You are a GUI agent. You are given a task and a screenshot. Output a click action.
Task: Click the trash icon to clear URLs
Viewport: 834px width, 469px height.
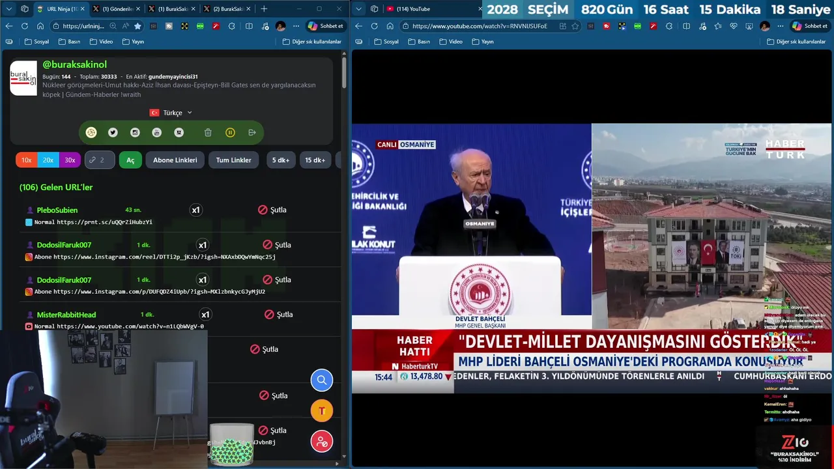click(208, 132)
